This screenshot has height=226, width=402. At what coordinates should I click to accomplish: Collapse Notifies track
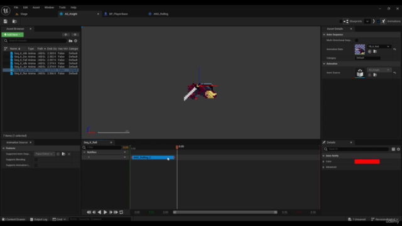tap(84, 152)
